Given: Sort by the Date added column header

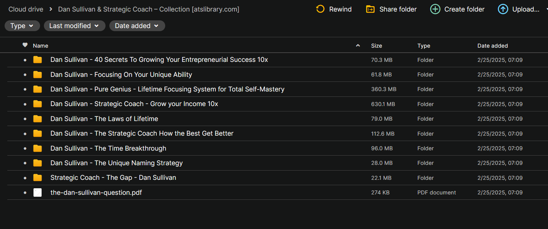Looking at the screenshot, I should coord(493,46).
